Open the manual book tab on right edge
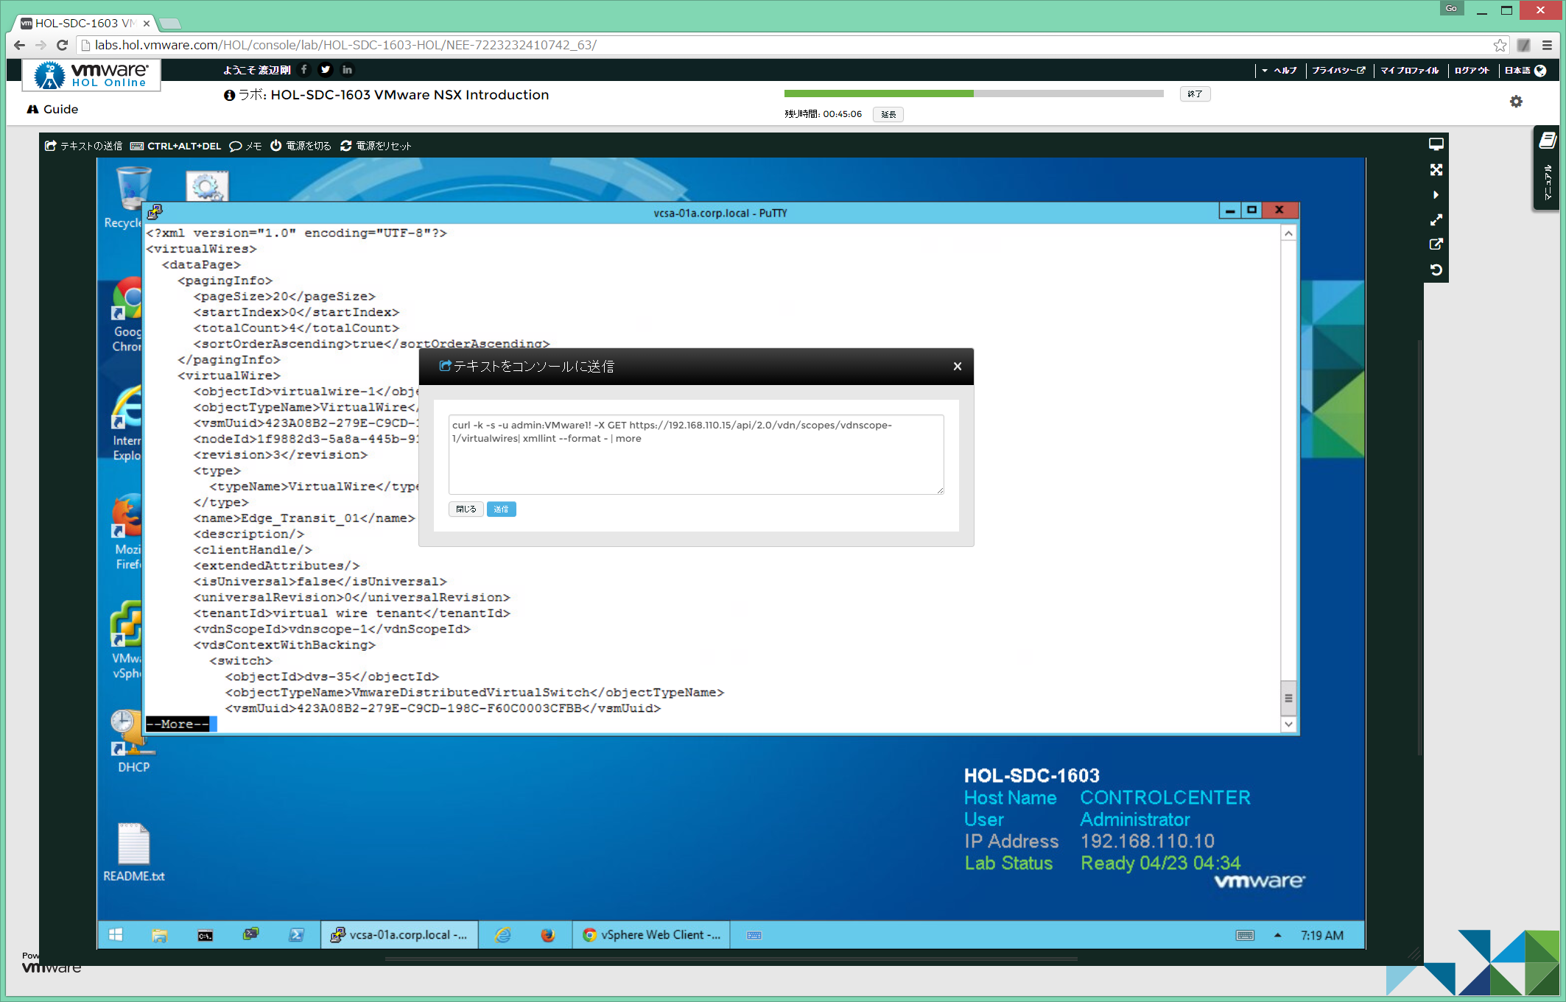Viewport: 1566px width, 1002px height. tap(1548, 168)
